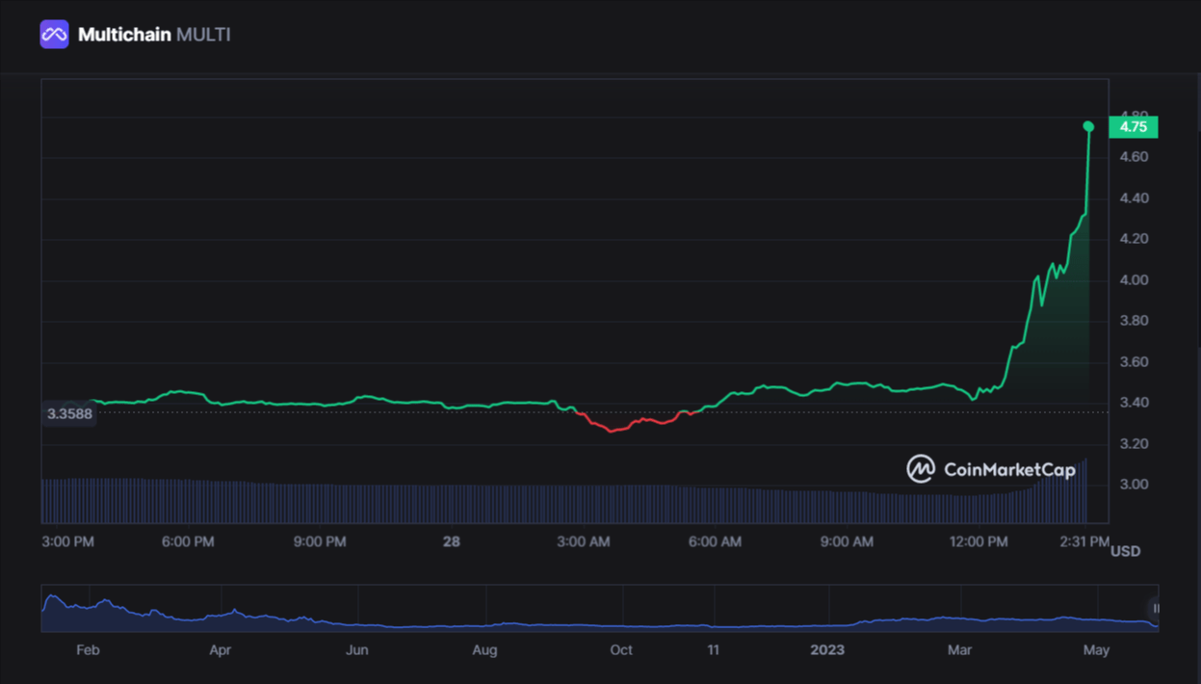1201x684 pixels.
Task: Click the 4.40 price axis value
Action: coord(1135,198)
